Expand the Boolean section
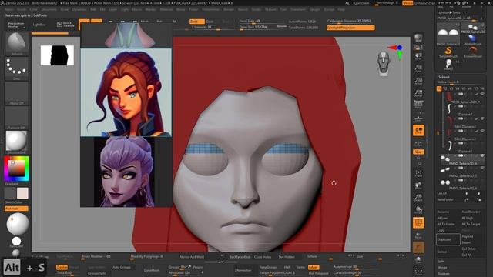This screenshot has height=277, width=493. pos(443,274)
